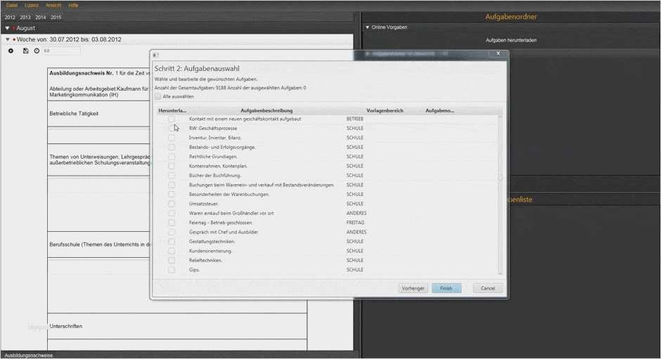Click the Aufgabeno... column header

[x=439, y=110]
